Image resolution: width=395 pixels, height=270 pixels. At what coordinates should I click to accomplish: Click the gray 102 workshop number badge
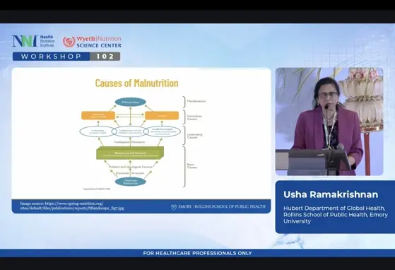pyautogui.click(x=105, y=57)
